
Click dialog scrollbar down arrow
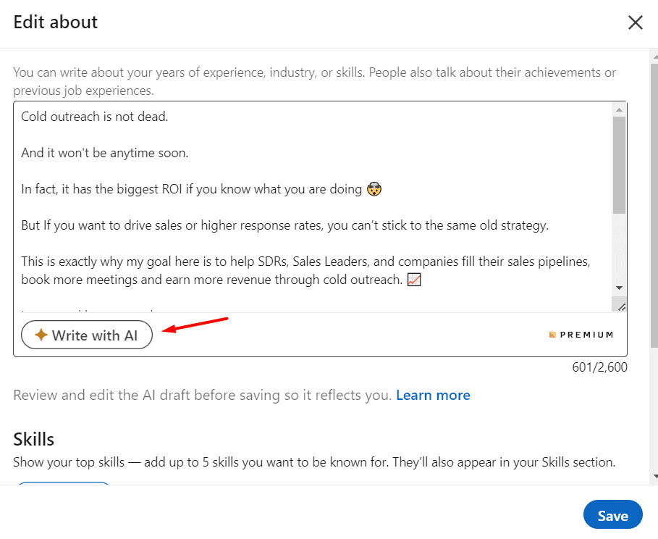point(655,476)
